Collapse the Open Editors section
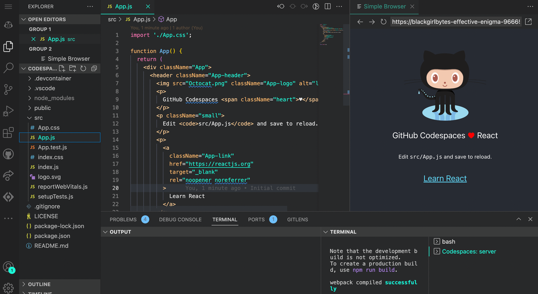 pyautogui.click(x=60, y=20)
